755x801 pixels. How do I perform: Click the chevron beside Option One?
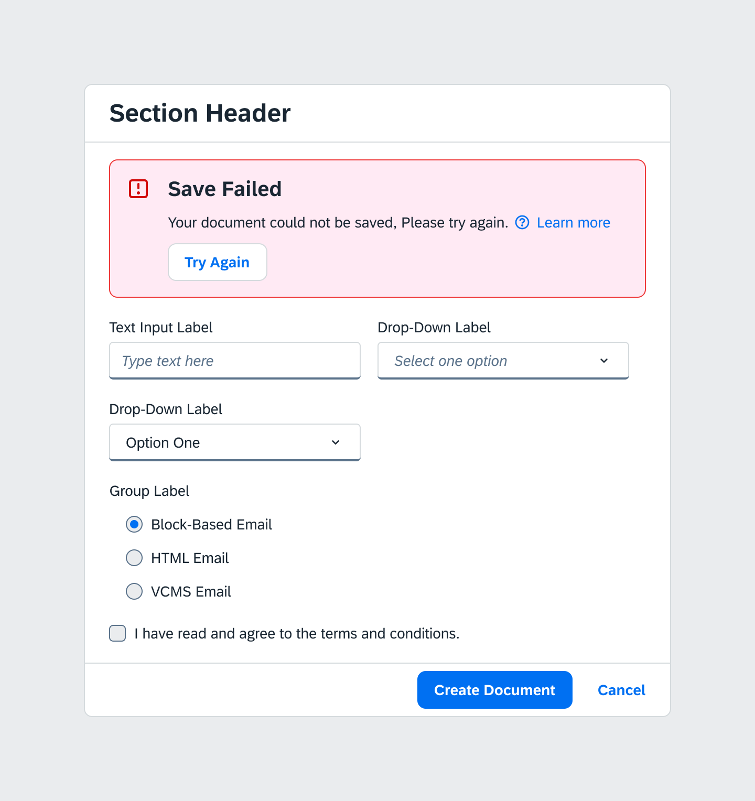pos(336,442)
